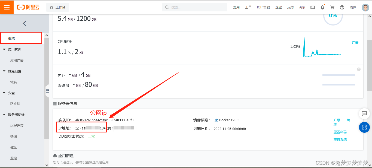Click sidebar scrollbar up arrow
Viewport: 372px width, 168px height.
point(47,35)
